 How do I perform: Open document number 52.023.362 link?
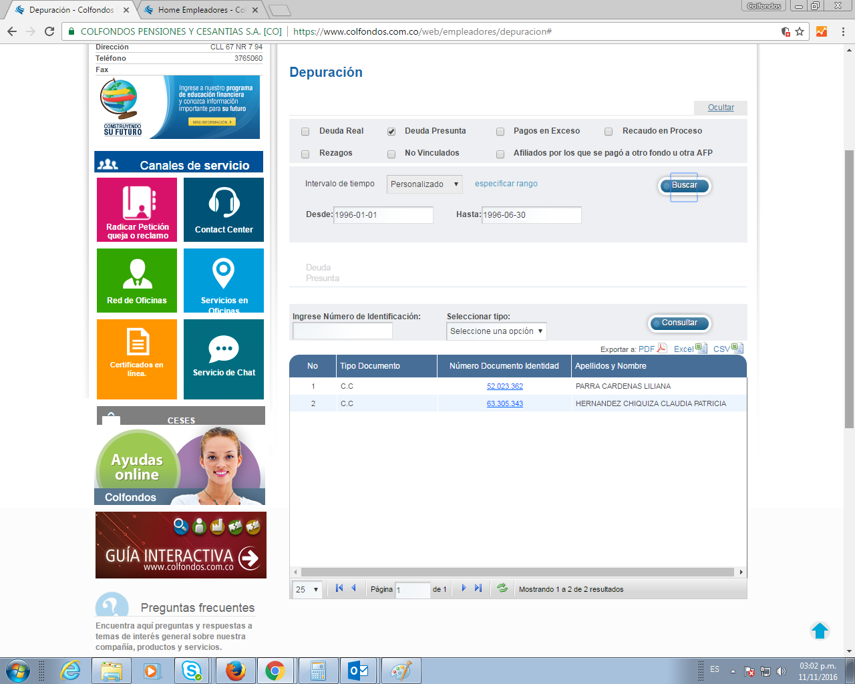pos(505,386)
